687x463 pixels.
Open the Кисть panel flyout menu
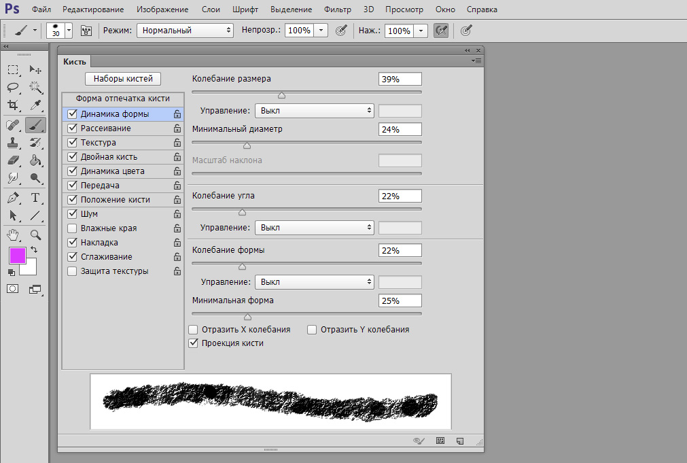pyautogui.click(x=477, y=61)
